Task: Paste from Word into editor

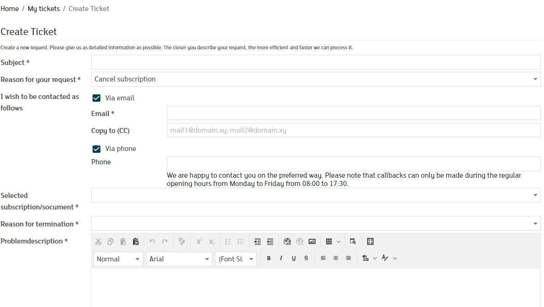Action: click(x=135, y=242)
